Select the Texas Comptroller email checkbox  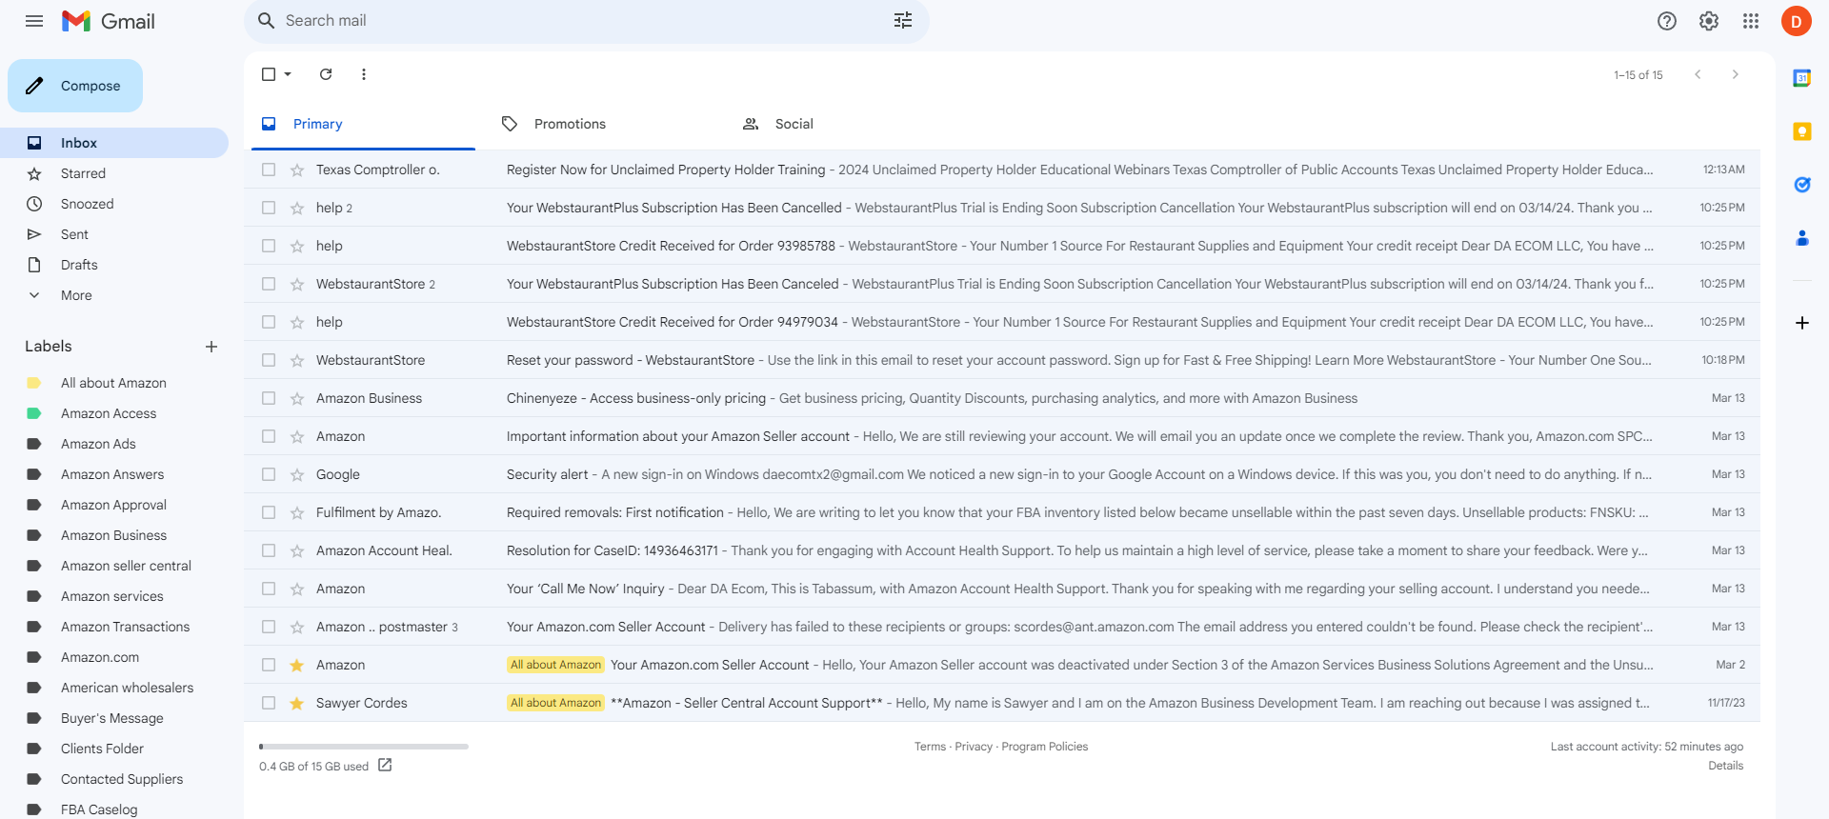click(x=269, y=170)
